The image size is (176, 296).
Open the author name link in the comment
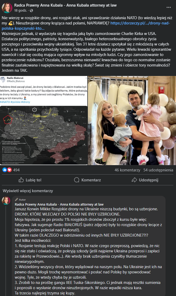click(59, 204)
